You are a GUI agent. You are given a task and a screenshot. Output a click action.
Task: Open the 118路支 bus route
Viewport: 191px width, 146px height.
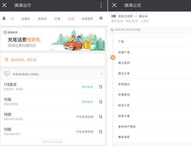(53, 87)
